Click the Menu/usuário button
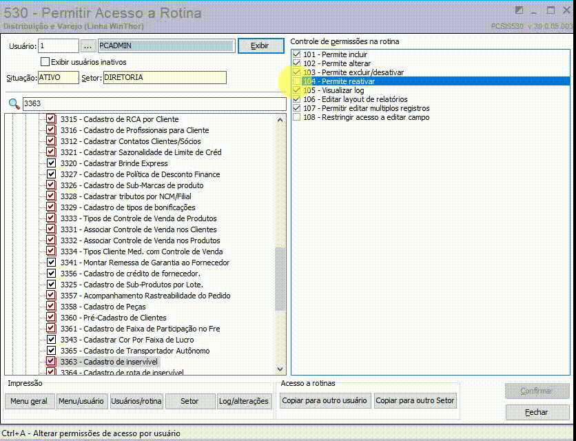The width and height of the screenshot is (576, 441). [x=81, y=401]
